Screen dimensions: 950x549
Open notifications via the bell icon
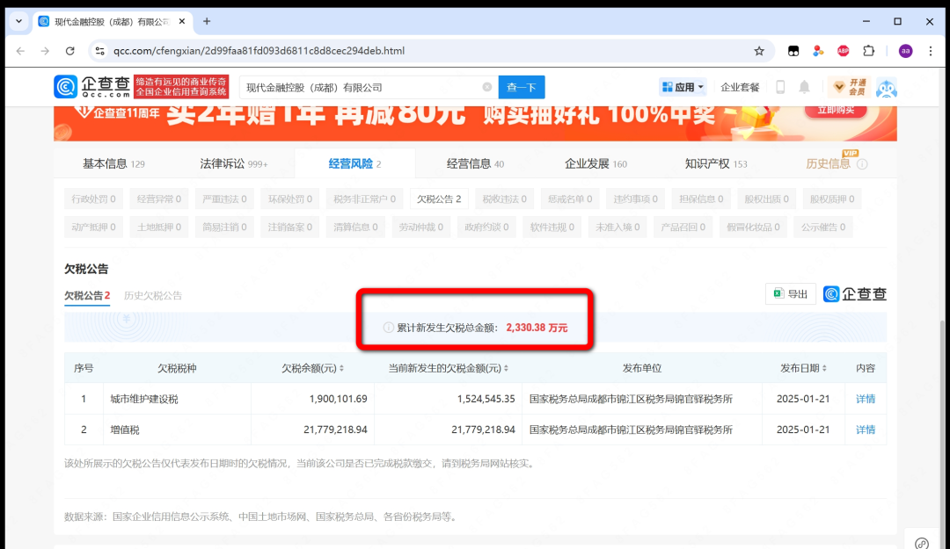click(x=803, y=87)
